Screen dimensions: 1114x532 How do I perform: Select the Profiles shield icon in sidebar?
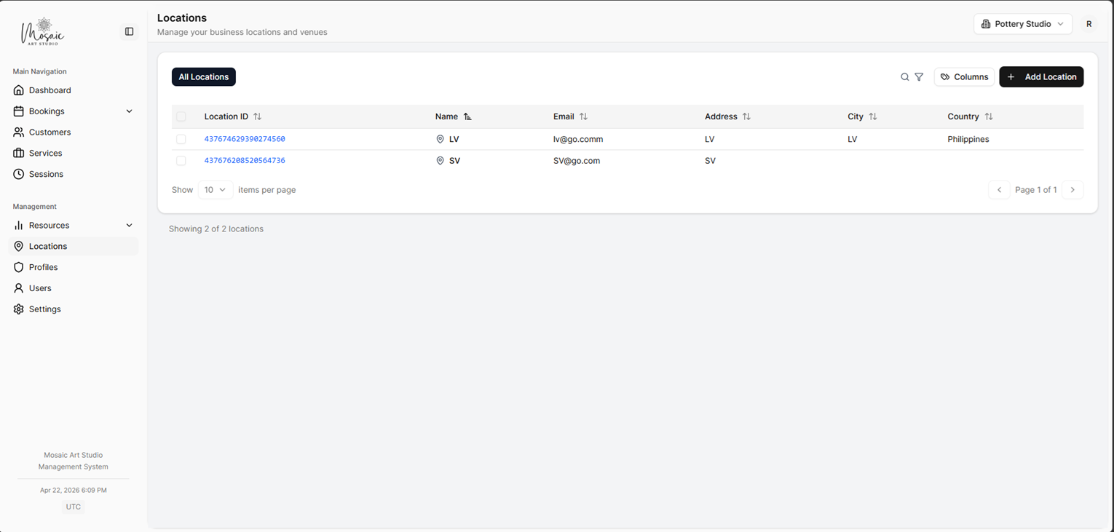[18, 267]
